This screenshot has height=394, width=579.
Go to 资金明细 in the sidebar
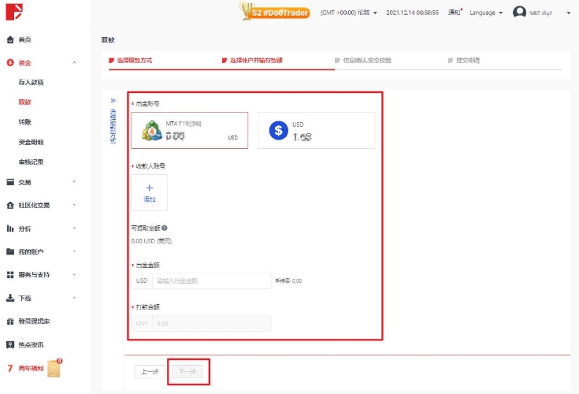[x=32, y=142]
